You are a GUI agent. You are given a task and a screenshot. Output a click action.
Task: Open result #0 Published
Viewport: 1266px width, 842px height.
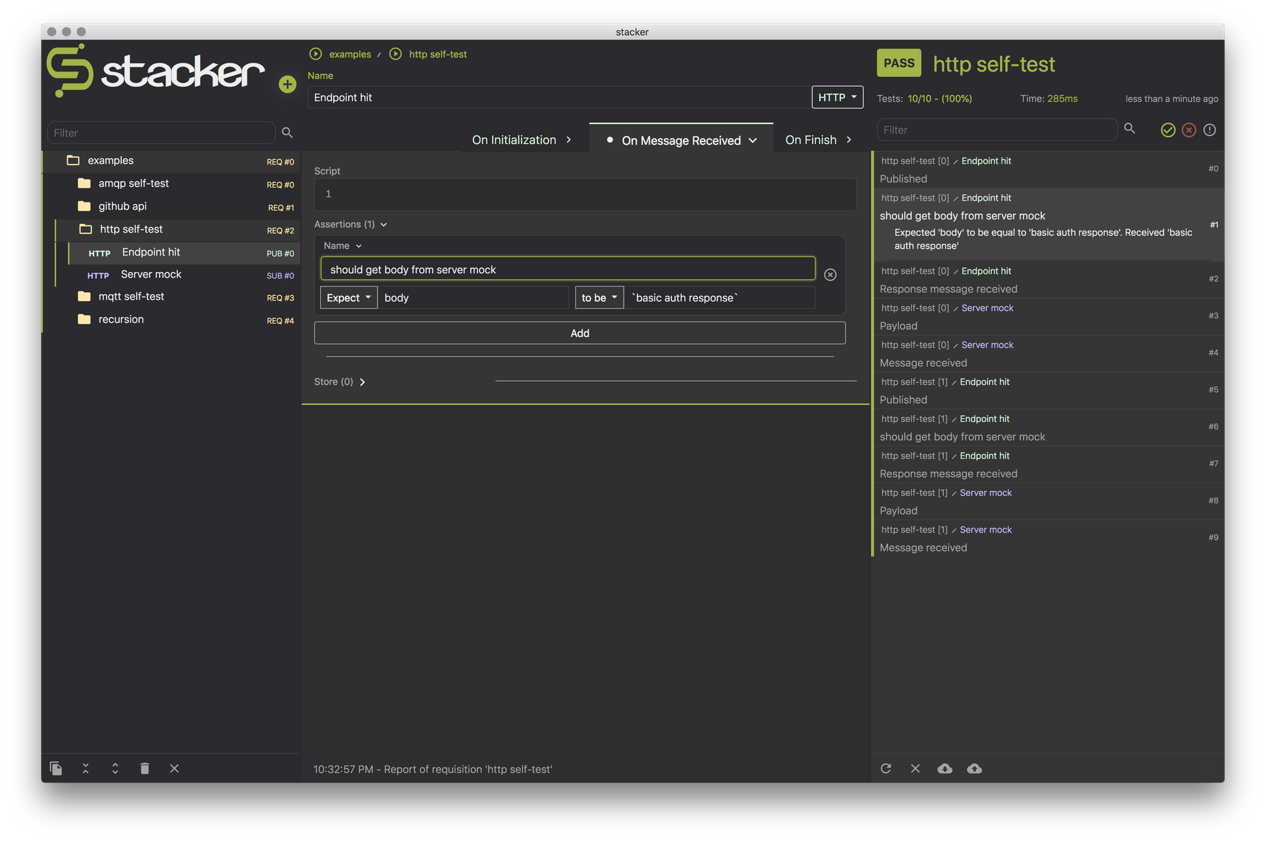point(1048,170)
